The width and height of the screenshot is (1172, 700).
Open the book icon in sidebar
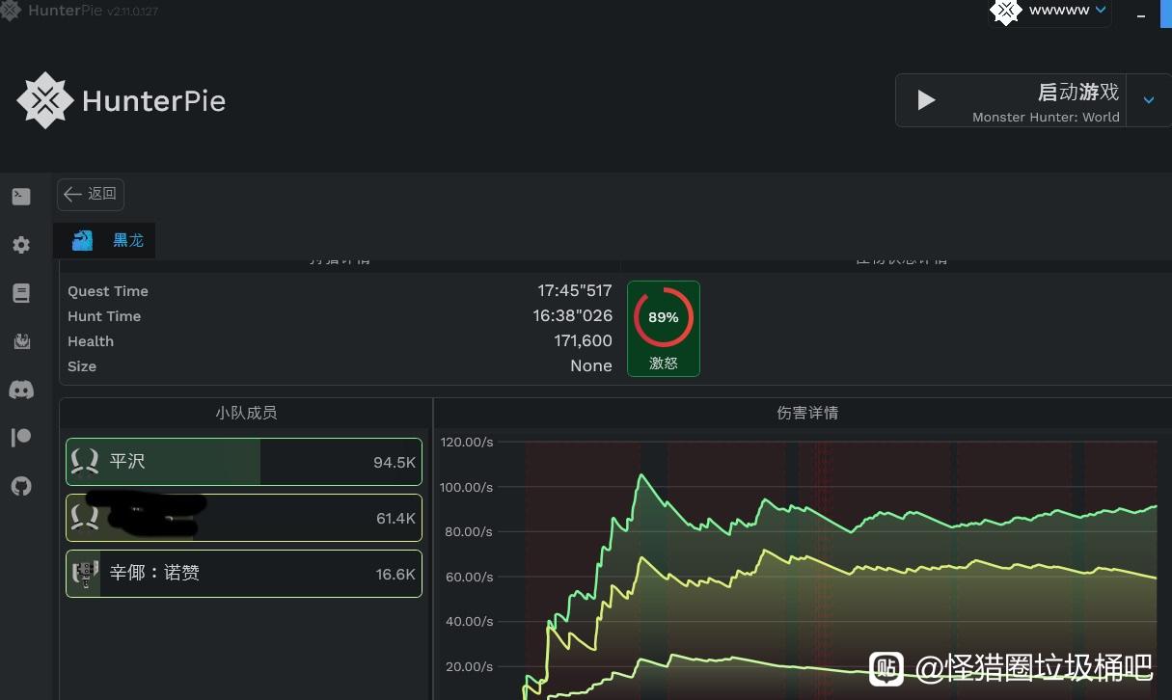(x=21, y=293)
